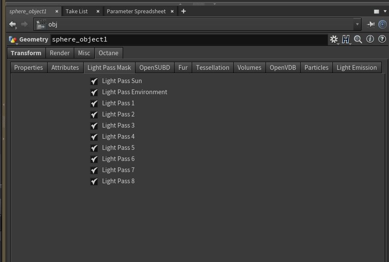Click the Houdini H icon
Screen dimensions: 389x262
tap(346, 39)
